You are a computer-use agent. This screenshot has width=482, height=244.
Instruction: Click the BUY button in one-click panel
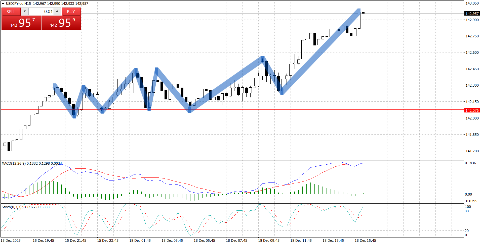tap(71, 12)
